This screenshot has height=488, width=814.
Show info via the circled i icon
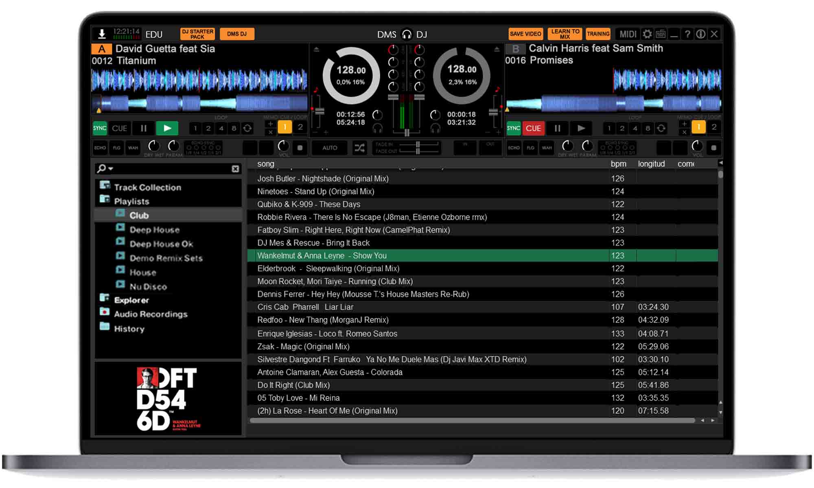pyautogui.click(x=700, y=34)
